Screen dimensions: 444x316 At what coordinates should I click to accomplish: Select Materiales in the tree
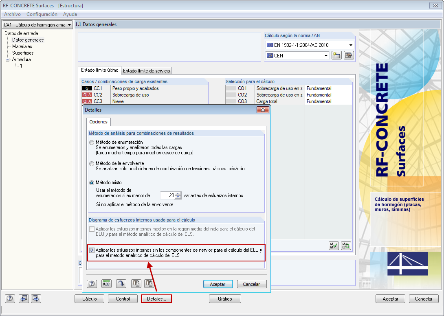22,46
